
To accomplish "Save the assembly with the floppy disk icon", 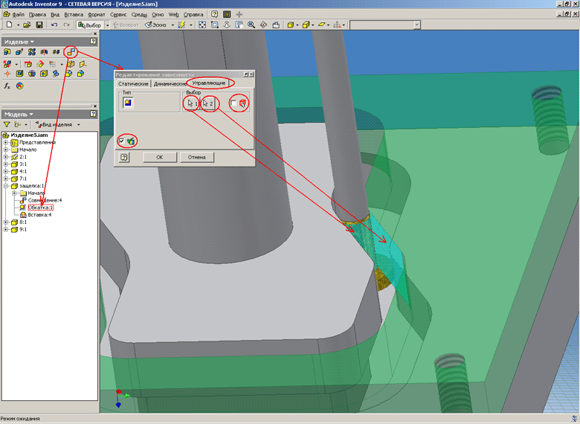I will (39, 25).
